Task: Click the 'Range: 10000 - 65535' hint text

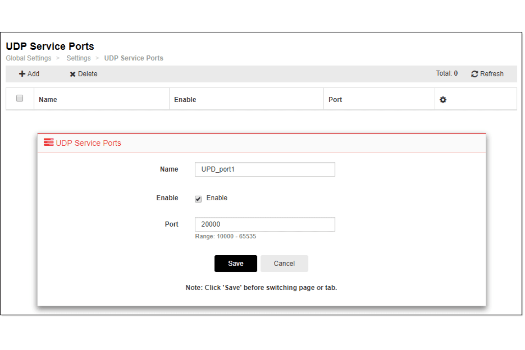Action: (225, 236)
